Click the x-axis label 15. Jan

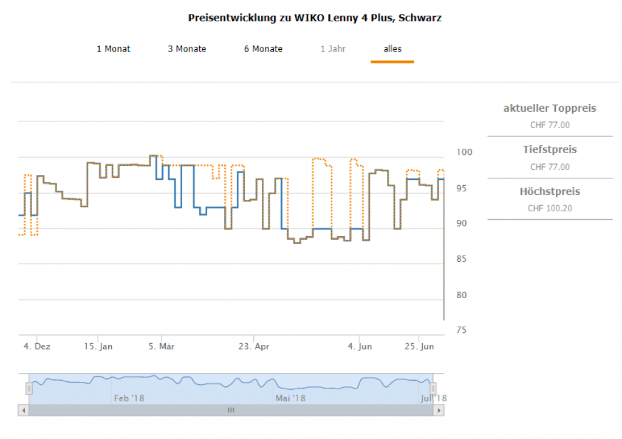coord(98,346)
